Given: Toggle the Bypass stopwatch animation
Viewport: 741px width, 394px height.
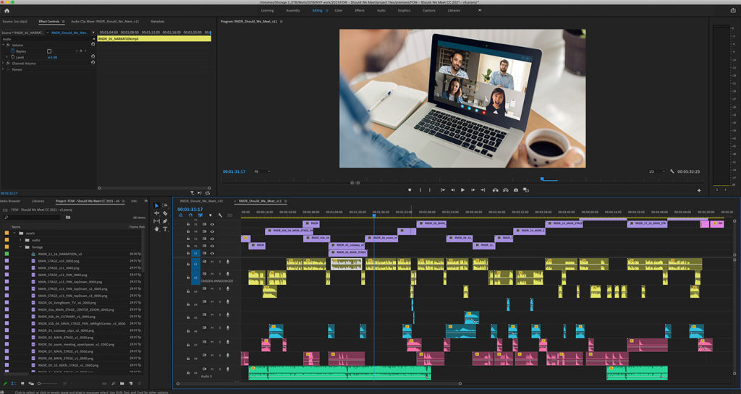Looking at the screenshot, I should tap(13, 51).
